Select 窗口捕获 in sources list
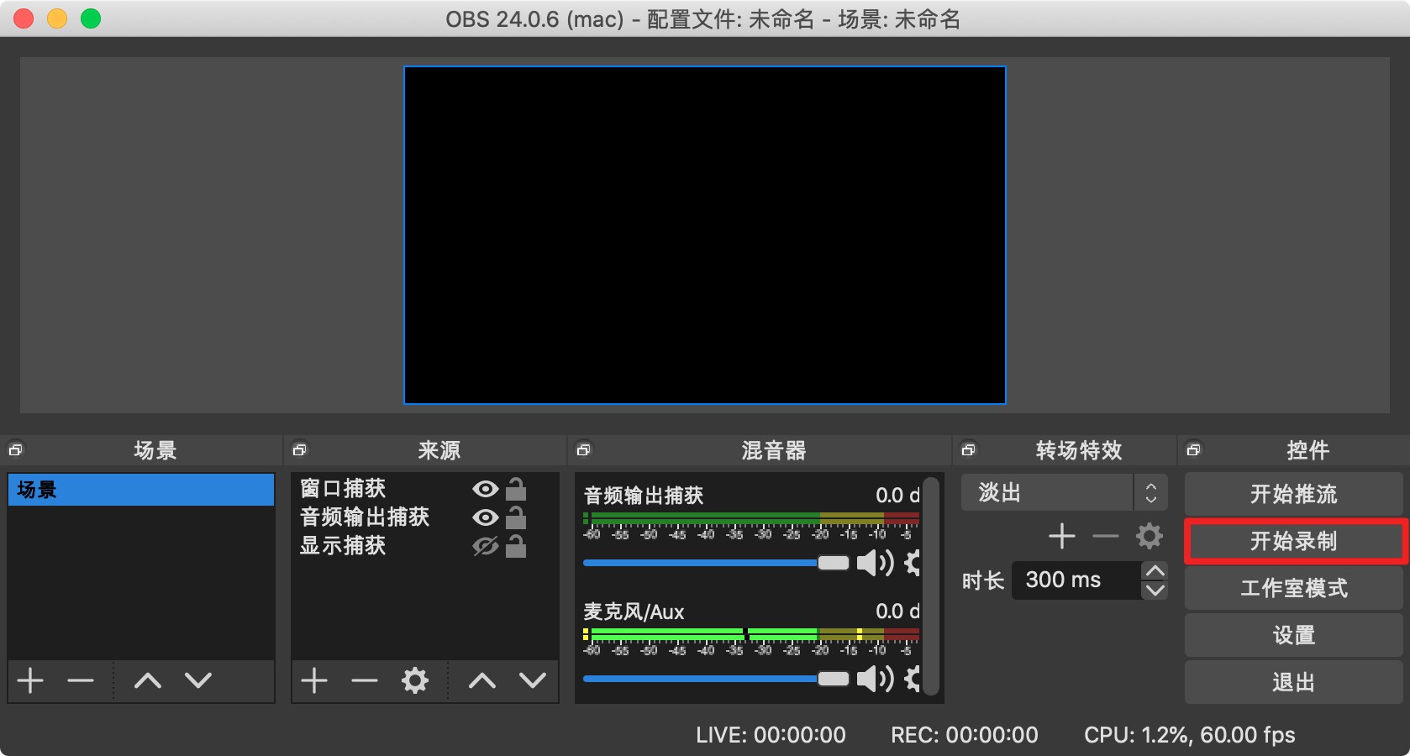This screenshot has width=1410, height=756. [x=343, y=489]
